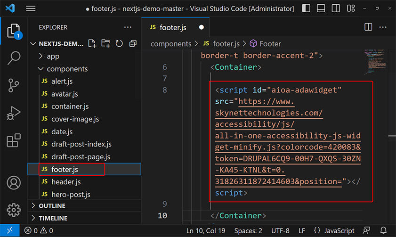Open avatar.js in the explorer
Viewport: 396px width, 237px height.
click(84, 94)
